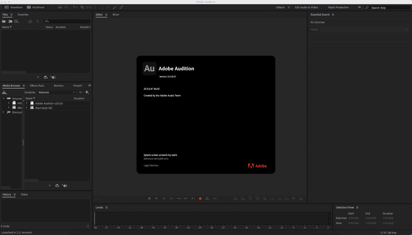412x235 pixels.
Task: Click the Radio Production workspace button
Action: click(x=339, y=7)
